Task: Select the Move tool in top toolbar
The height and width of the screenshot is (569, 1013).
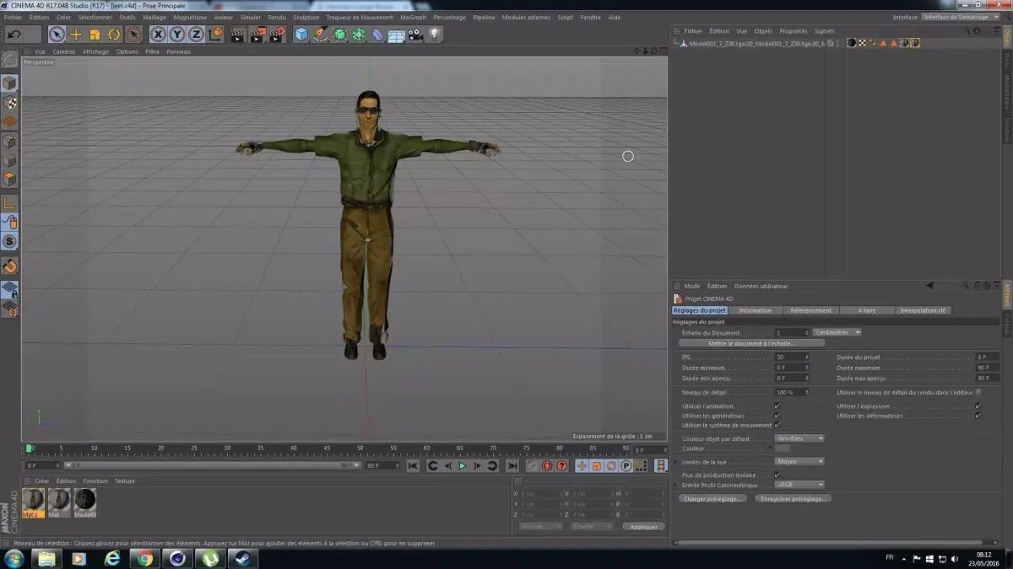Action: pyautogui.click(x=76, y=35)
